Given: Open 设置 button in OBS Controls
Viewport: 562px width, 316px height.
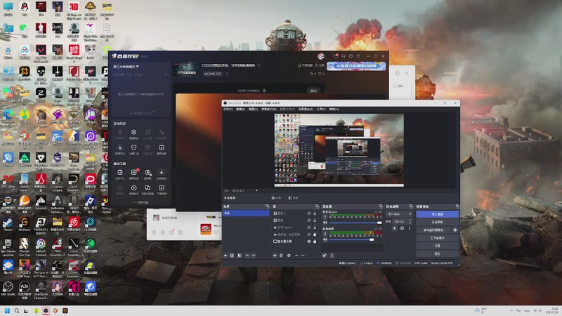Looking at the screenshot, I should point(437,246).
